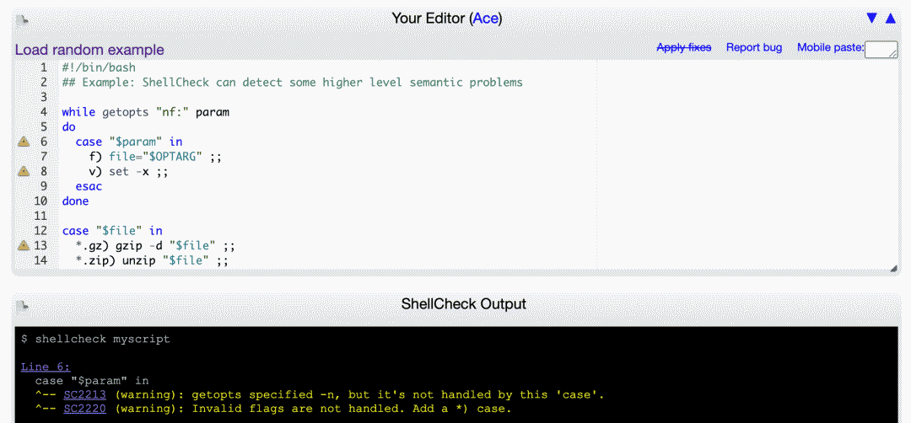Click the warning icon on line 8

(x=24, y=171)
